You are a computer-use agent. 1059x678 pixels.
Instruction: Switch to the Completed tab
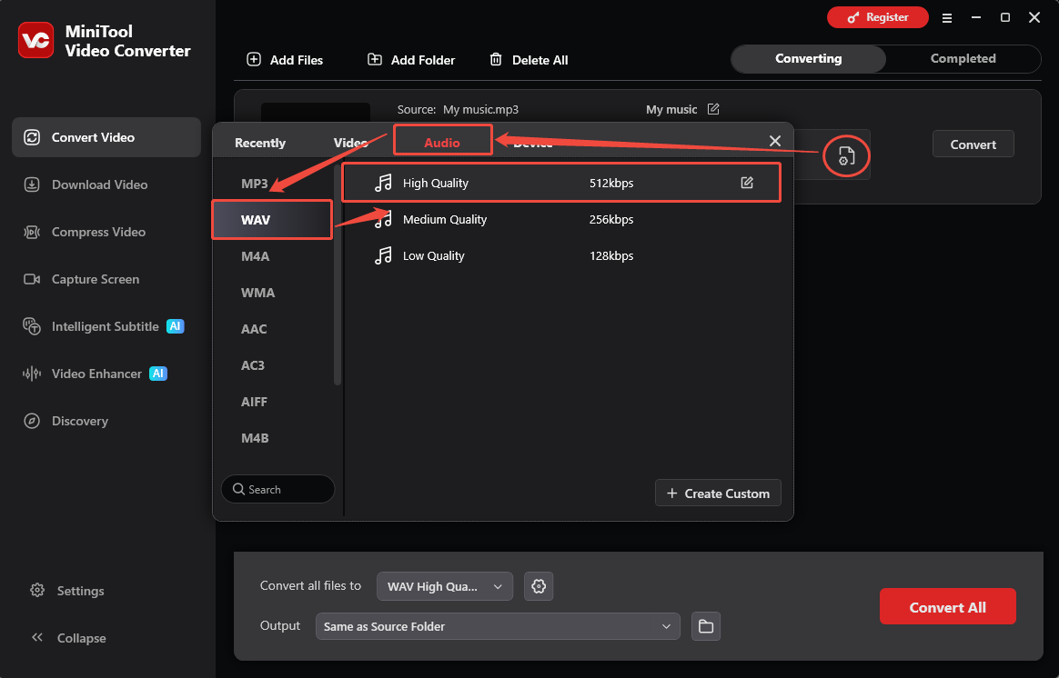(x=963, y=59)
